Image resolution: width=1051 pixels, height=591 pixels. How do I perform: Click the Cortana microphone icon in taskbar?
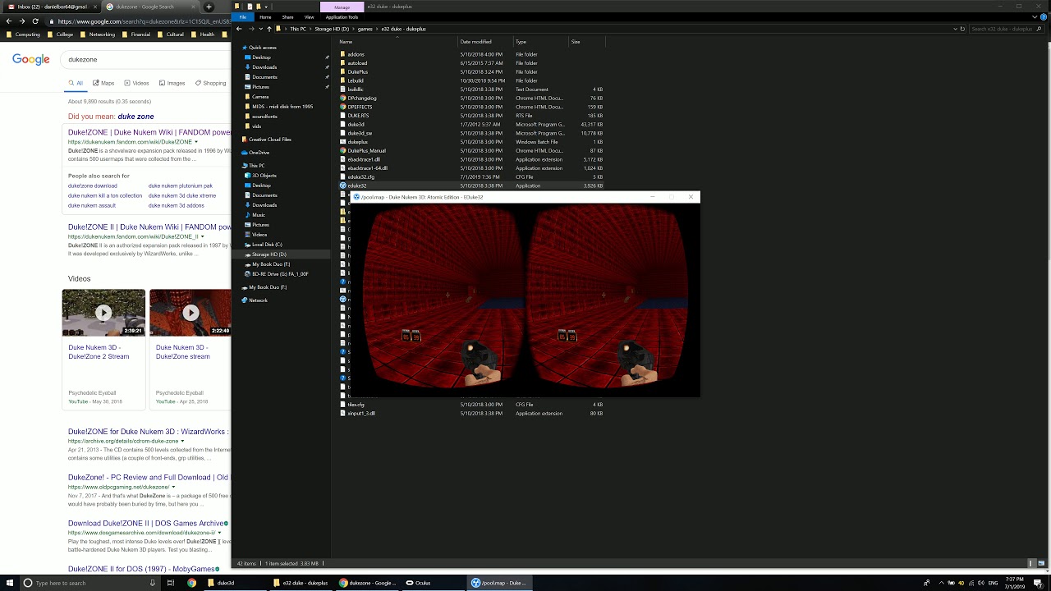(153, 583)
